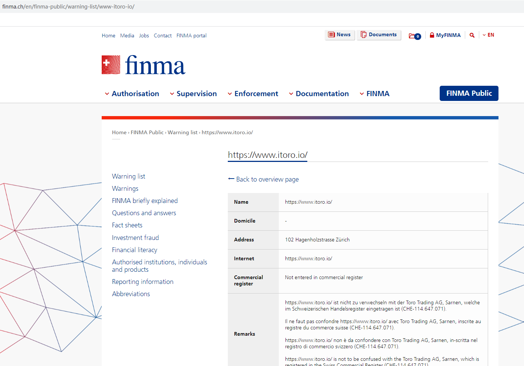This screenshot has width=524, height=366.
Task: Click the finma logo
Action: (143, 65)
